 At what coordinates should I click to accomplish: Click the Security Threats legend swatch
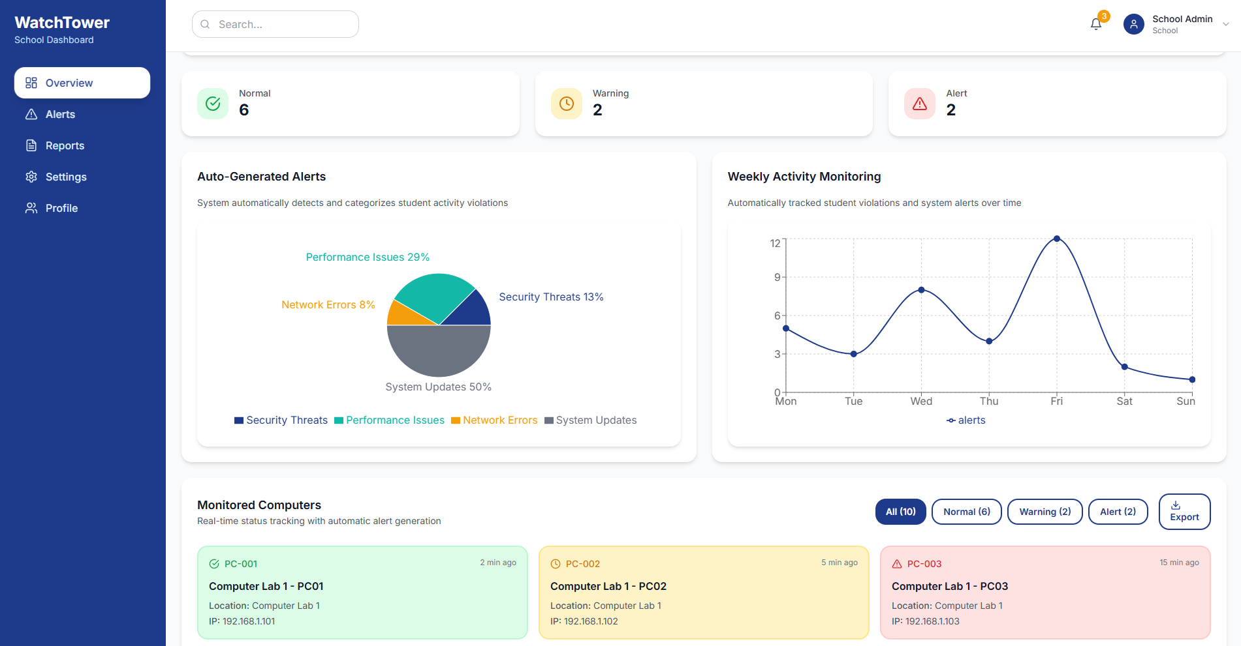(x=239, y=420)
